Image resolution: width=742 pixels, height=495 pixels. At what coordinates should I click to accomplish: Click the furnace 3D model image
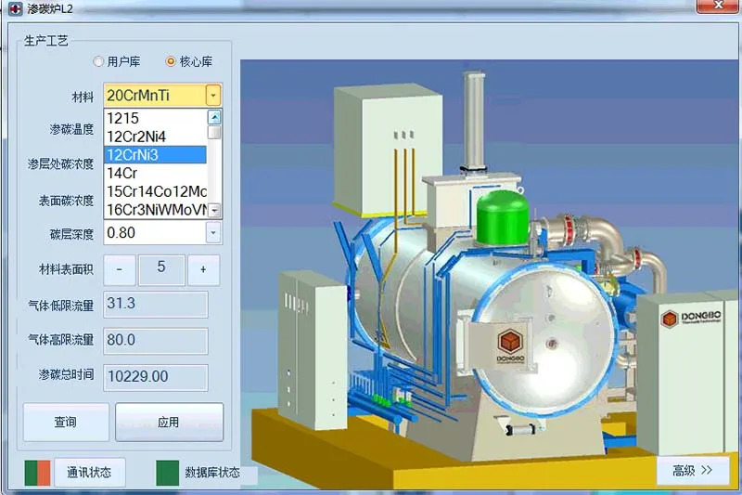pos(490,275)
